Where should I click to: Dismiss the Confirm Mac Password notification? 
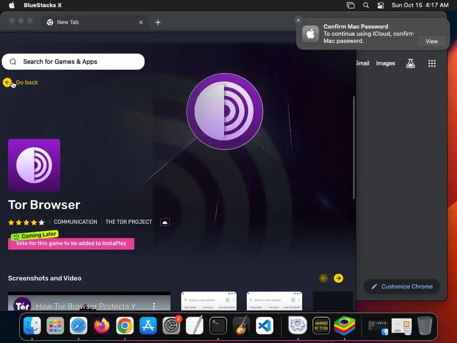coord(298,20)
